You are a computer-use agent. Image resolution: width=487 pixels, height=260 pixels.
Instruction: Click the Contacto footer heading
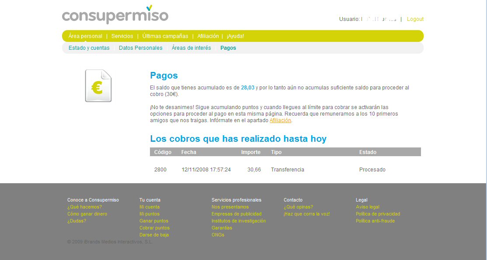pos(293,200)
